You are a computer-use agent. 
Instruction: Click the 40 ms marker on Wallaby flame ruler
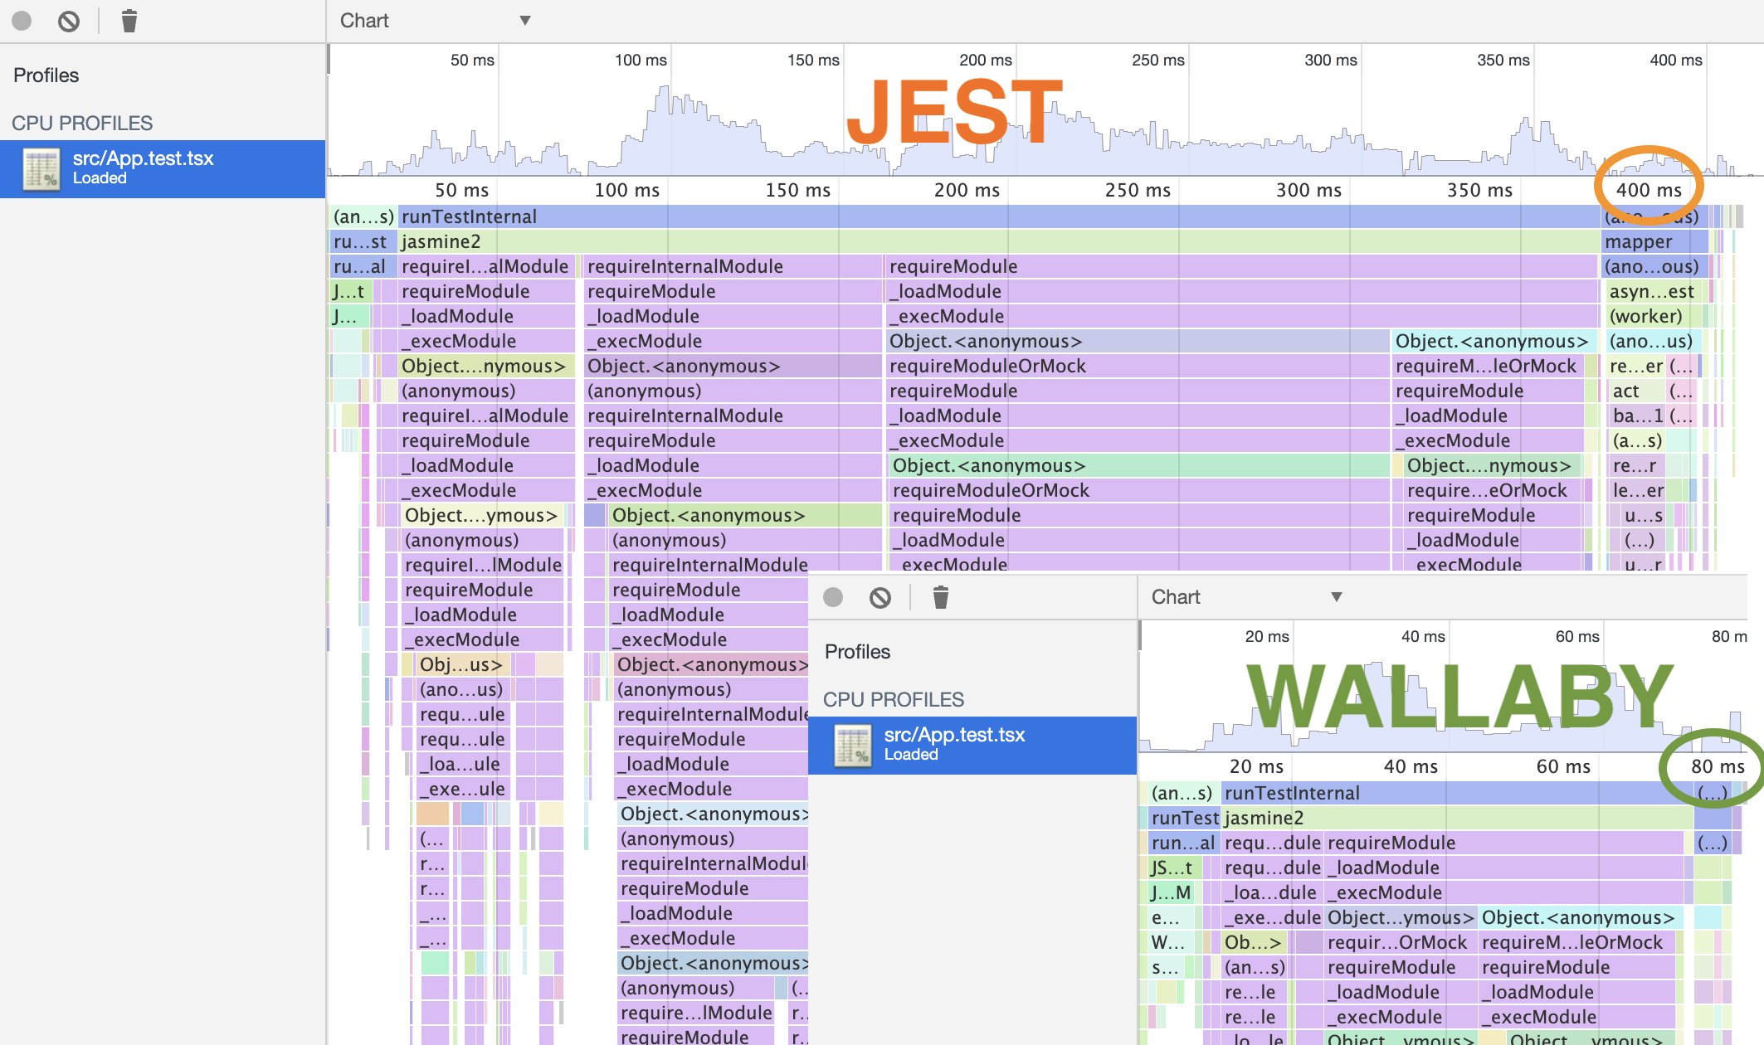(x=1410, y=766)
